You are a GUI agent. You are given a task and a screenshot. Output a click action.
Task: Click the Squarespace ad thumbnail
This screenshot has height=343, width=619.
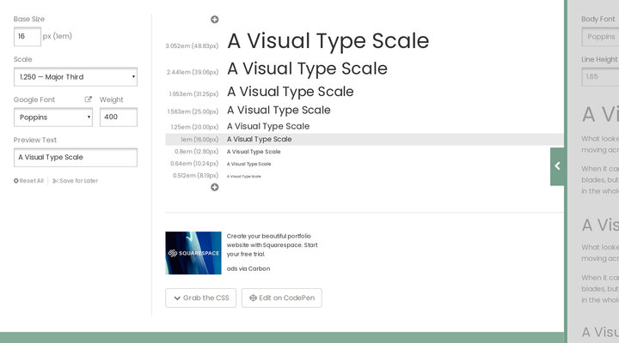[x=193, y=253]
